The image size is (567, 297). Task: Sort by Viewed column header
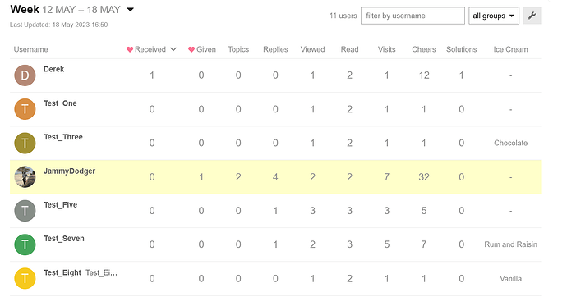pos(312,49)
